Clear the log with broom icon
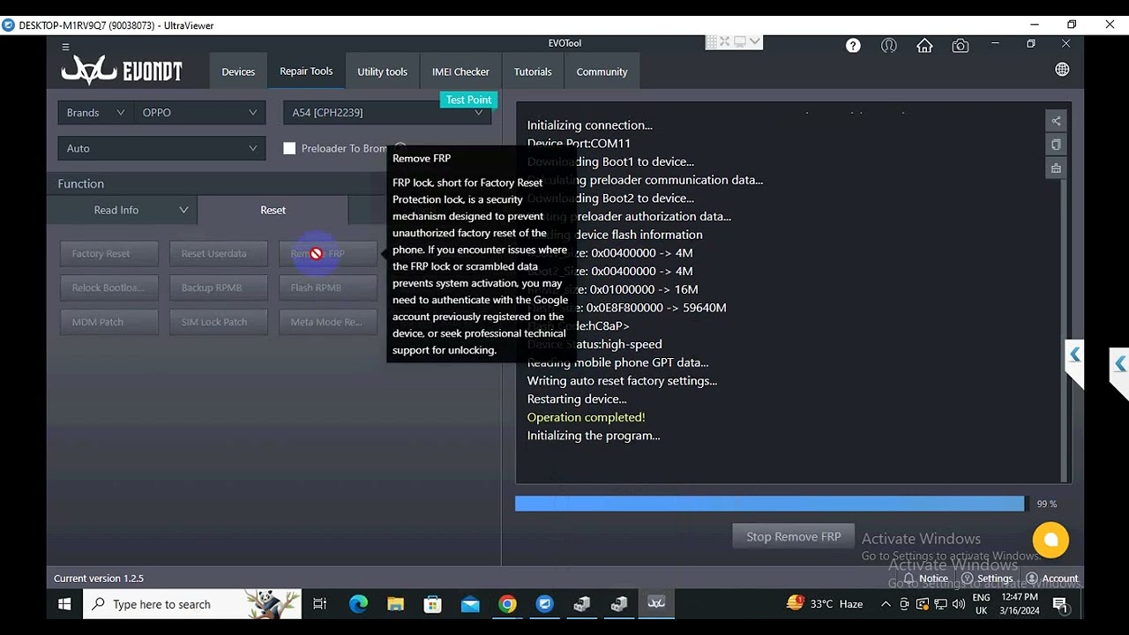The height and width of the screenshot is (635, 1129). click(1056, 168)
